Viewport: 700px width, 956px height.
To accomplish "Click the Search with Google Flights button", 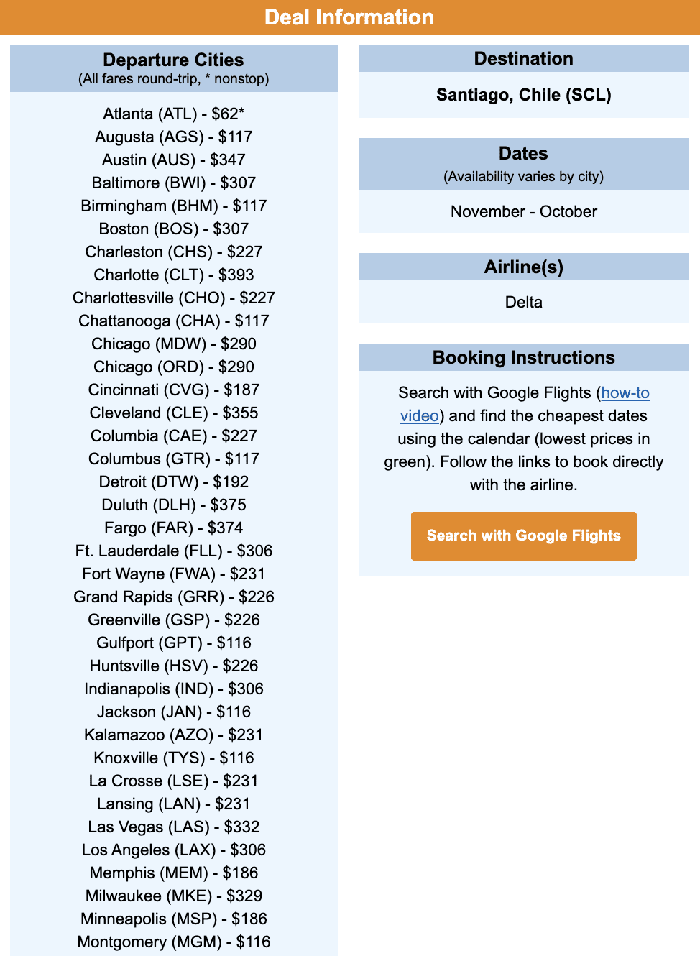I will 523,536.
